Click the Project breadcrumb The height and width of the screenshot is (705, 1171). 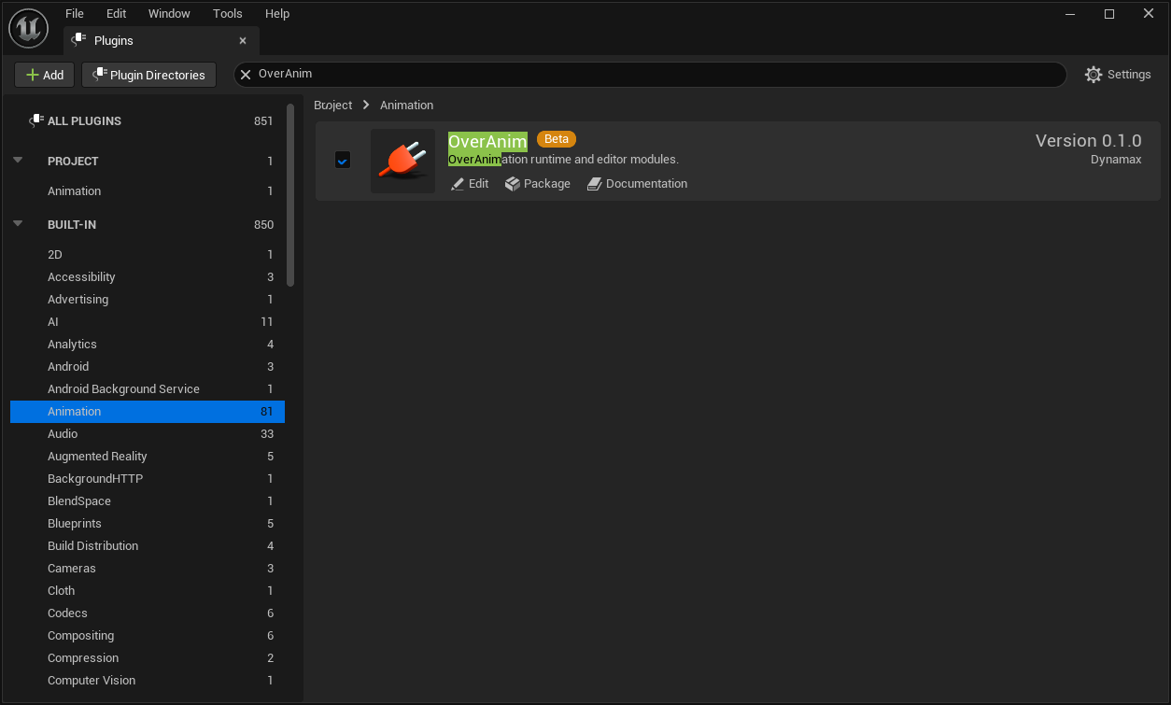tap(333, 105)
